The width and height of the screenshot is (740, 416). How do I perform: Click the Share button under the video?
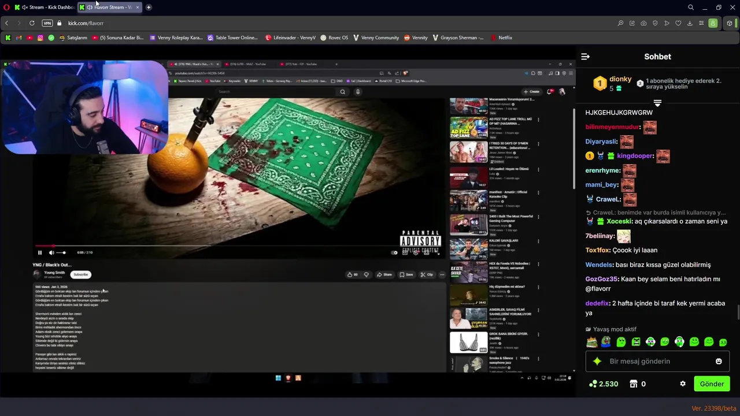[x=384, y=274]
